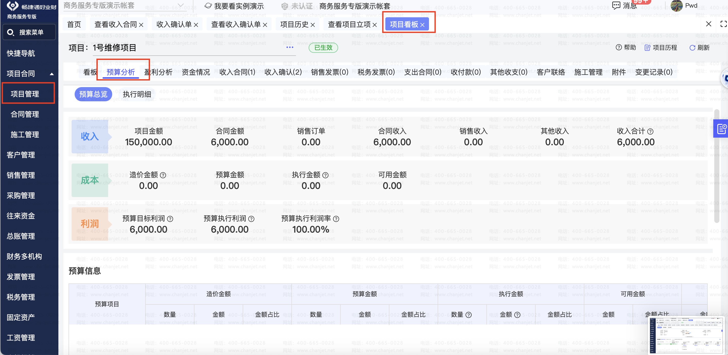
Task: Click info icon next to 预算执行利润率
Action: click(336, 219)
